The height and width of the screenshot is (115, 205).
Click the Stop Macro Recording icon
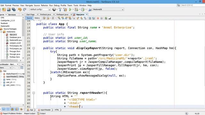[102, 18]
